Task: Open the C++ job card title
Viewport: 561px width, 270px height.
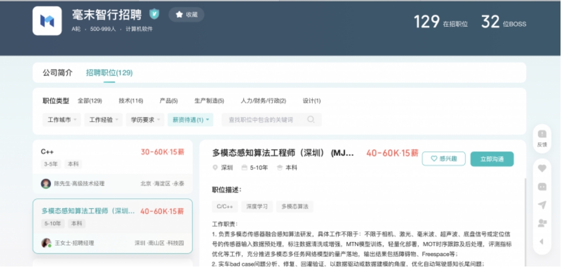Action: (47, 152)
